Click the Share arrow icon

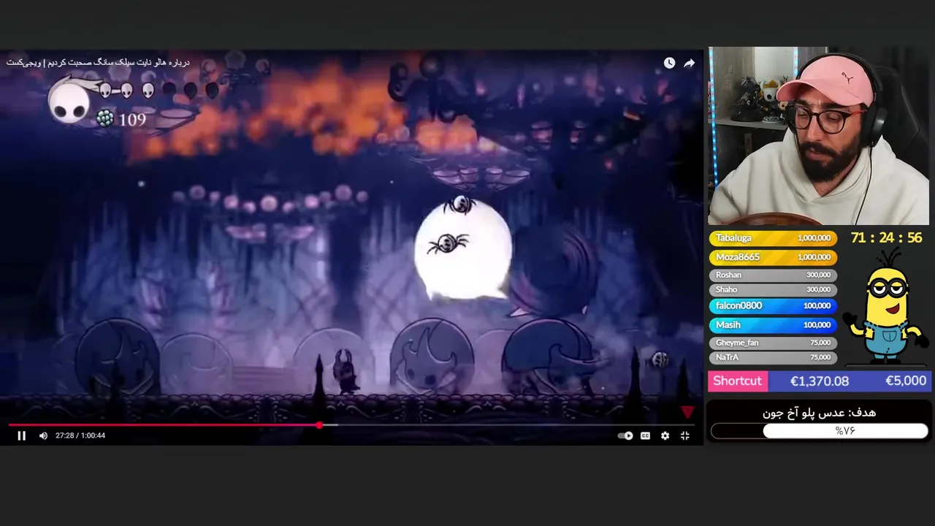click(x=689, y=63)
